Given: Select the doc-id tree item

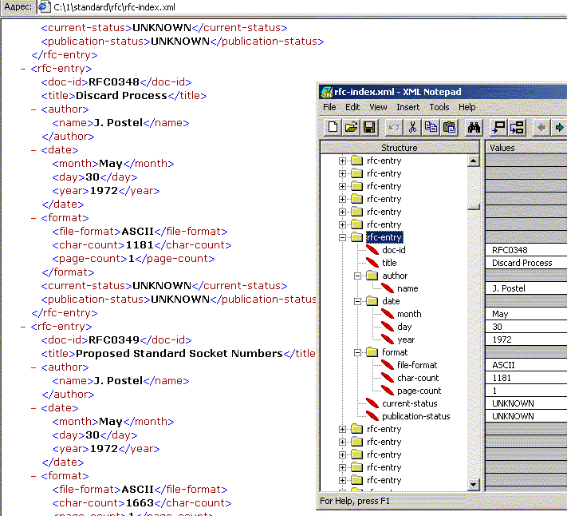Looking at the screenshot, I should [394, 249].
